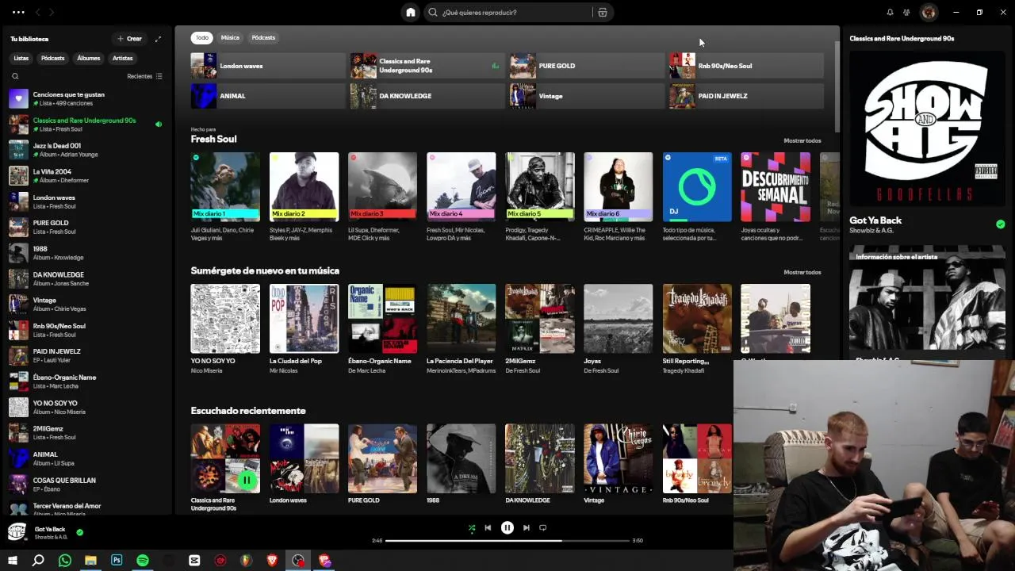Open Got Ya Back title in right panel
The height and width of the screenshot is (571, 1015).
[875, 220]
